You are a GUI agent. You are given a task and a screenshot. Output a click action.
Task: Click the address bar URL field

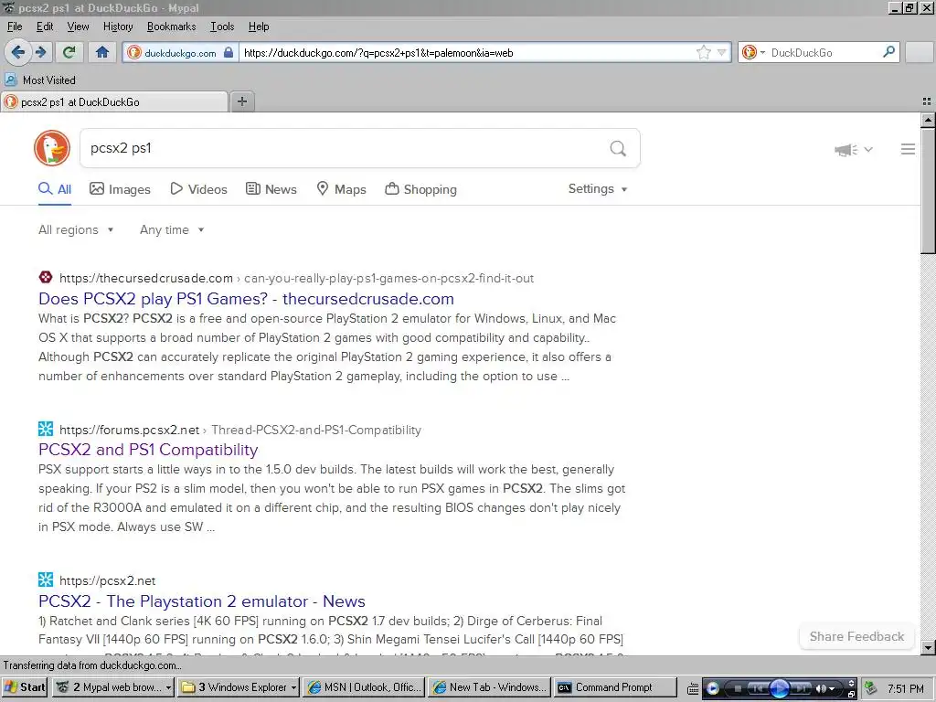465,52
